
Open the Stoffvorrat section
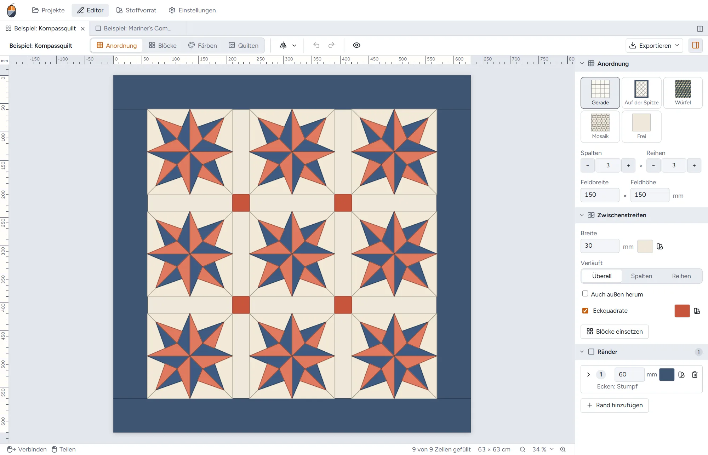pyautogui.click(x=136, y=10)
